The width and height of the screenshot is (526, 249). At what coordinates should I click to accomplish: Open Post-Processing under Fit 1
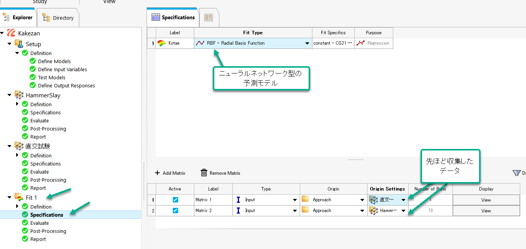pyautogui.click(x=48, y=231)
